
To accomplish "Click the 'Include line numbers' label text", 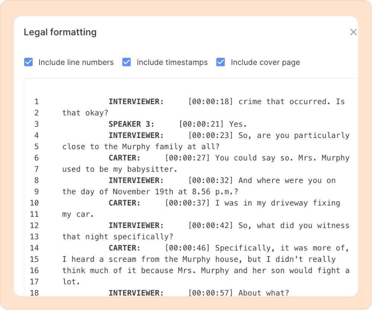I will pyautogui.click(x=76, y=62).
